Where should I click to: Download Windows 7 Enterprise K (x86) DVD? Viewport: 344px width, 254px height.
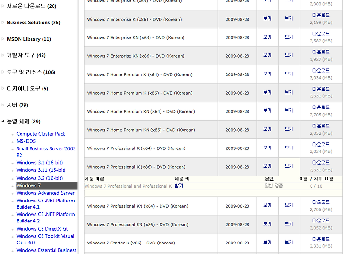click(321, 15)
